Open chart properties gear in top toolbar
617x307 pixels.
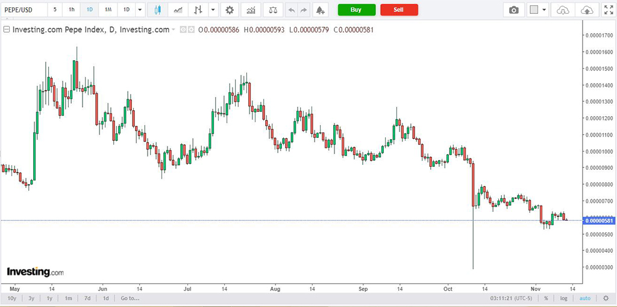coord(230,10)
